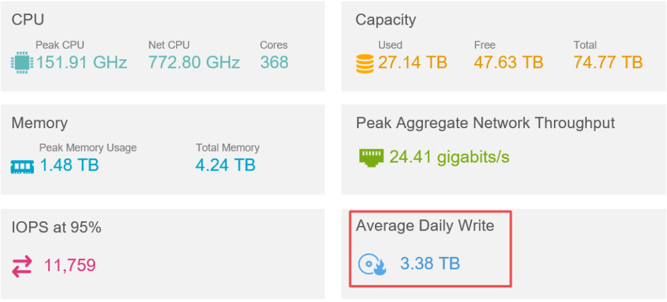Image resolution: width=667 pixels, height=302 pixels.
Task: Select the Peak CPU 151.91 GHz value
Action: click(x=82, y=62)
